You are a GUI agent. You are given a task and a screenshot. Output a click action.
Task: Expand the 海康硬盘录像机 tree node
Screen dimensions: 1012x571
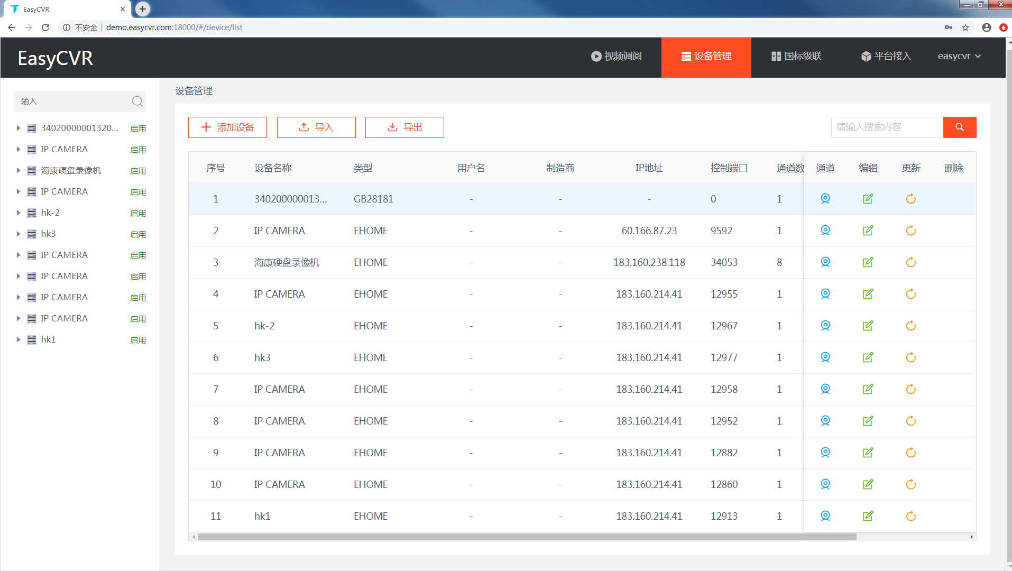coord(18,170)
